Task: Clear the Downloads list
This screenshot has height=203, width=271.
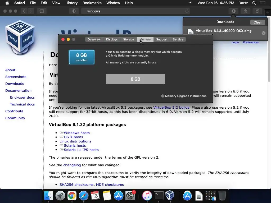Action: point(258,22)
